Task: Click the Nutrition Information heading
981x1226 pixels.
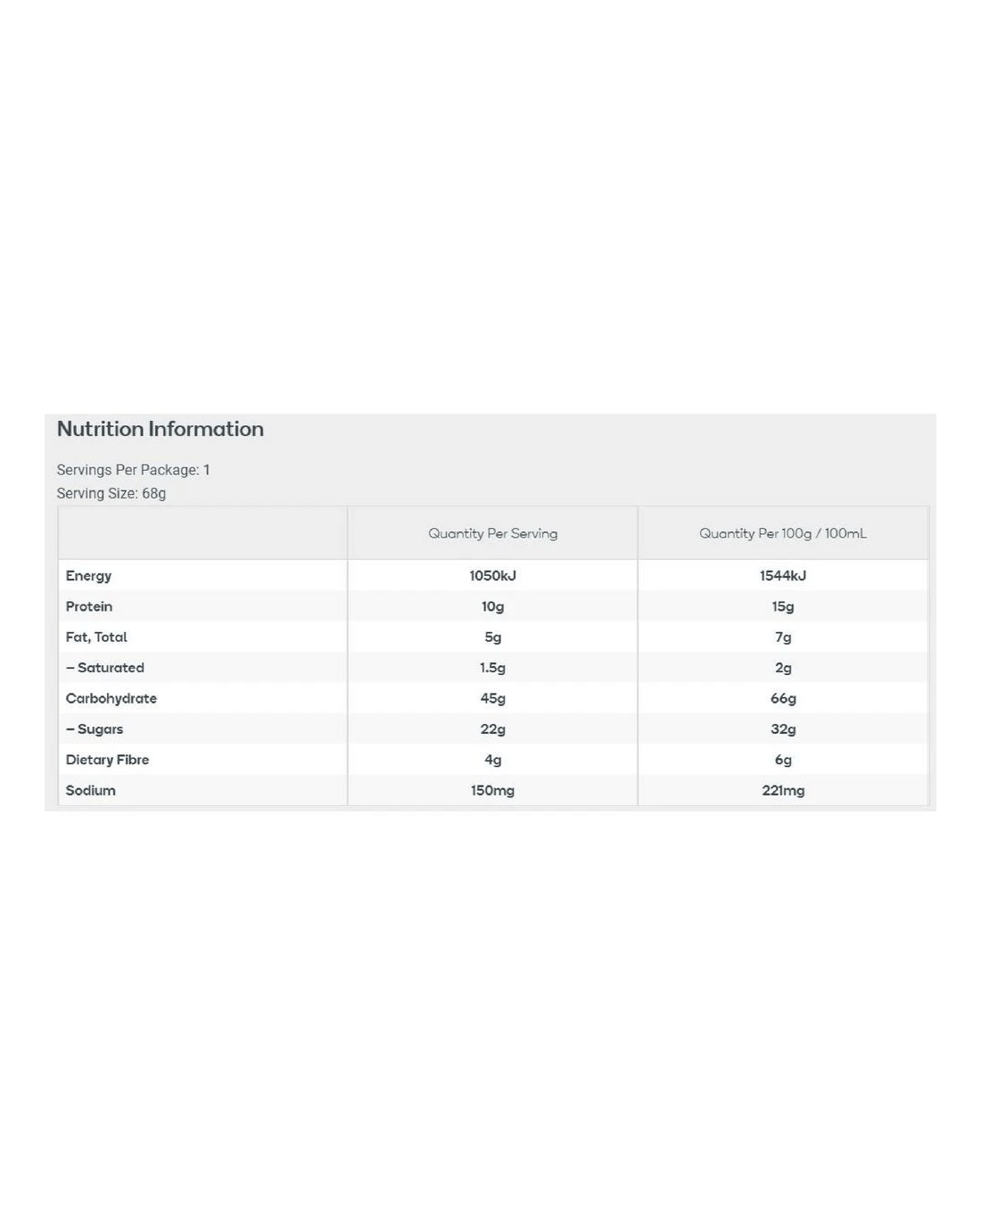Action: [161, 429]
